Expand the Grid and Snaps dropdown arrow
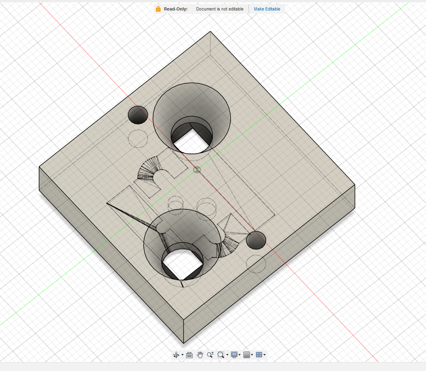 tap(252, 355)
